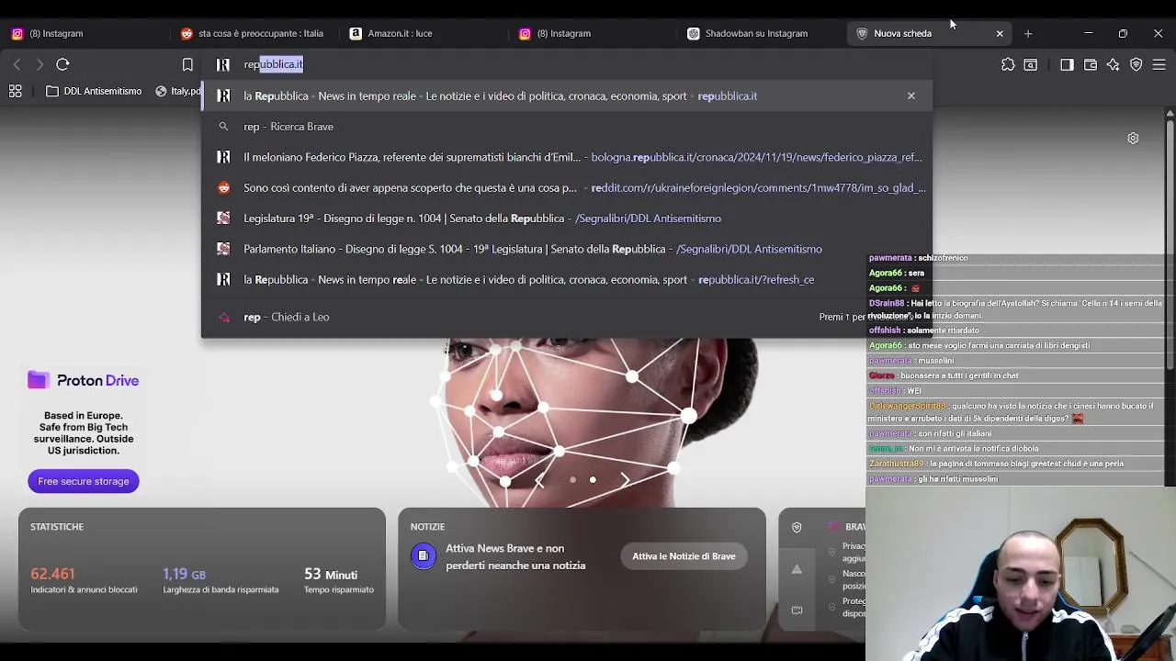
Task: Click the forward navigation arrow
Action: (40, 64)
